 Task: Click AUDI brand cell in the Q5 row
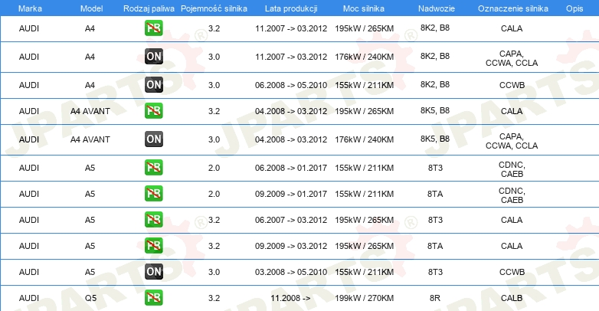click(x=29, y=298)
